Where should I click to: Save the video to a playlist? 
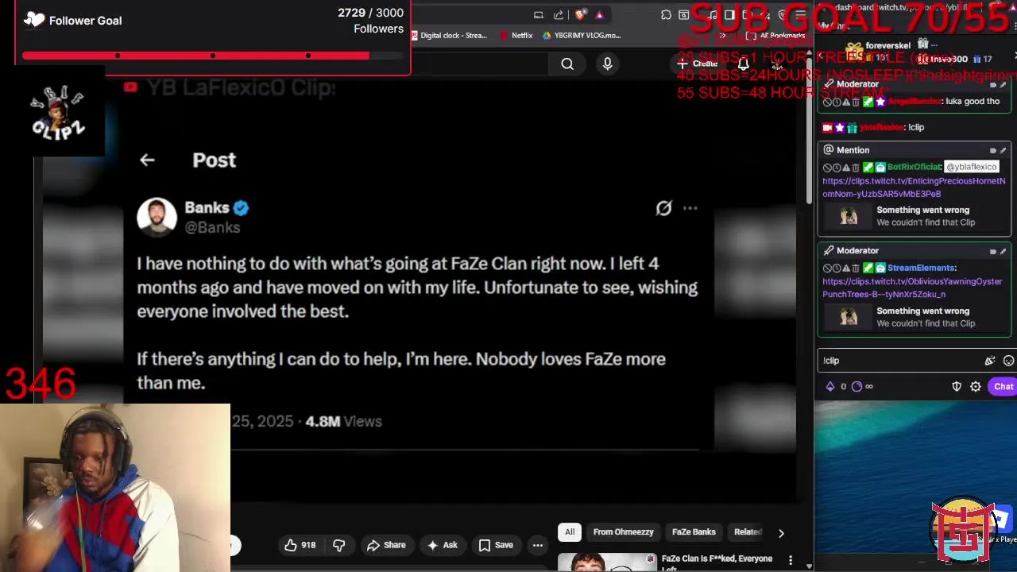click(x=496, y=545)
